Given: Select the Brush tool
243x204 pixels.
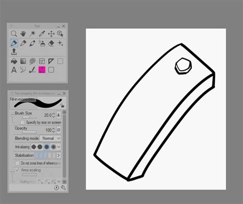Looking at the screenshot, I should tap(32, 43).
